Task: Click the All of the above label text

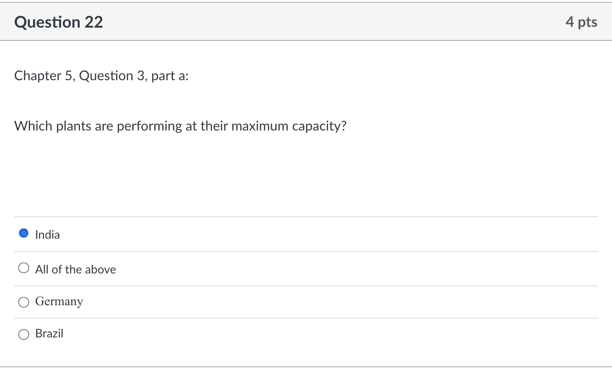Action: (75, 270)
